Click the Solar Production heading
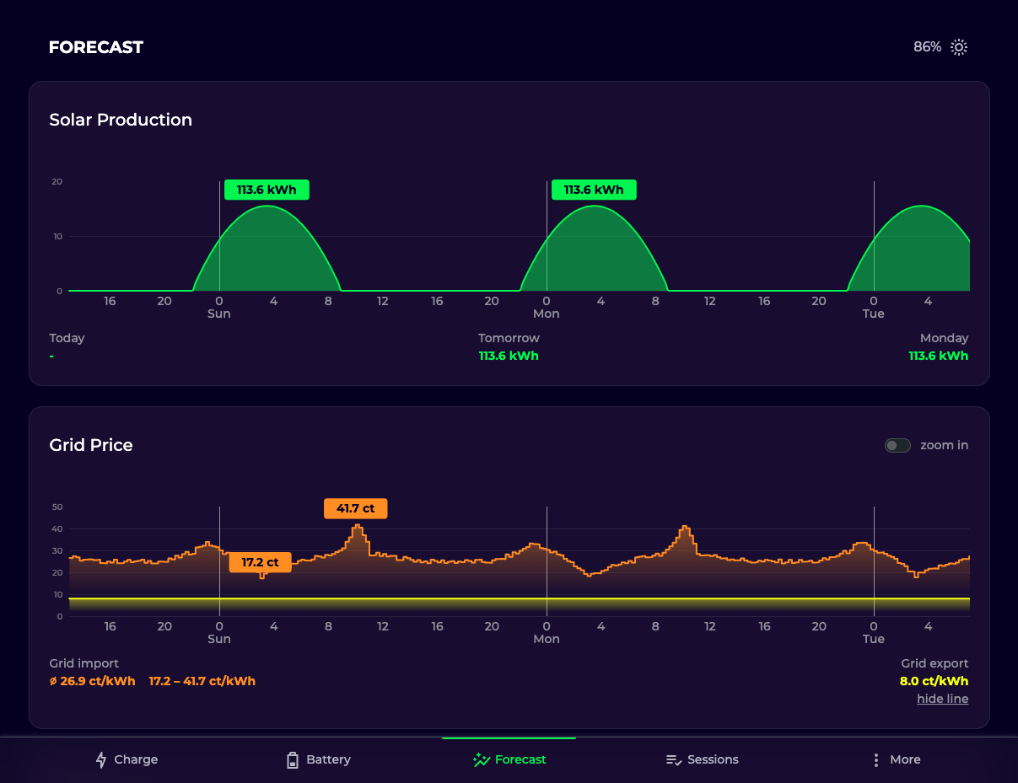Screen dimensions: 1018x783 tap(121, 120)
